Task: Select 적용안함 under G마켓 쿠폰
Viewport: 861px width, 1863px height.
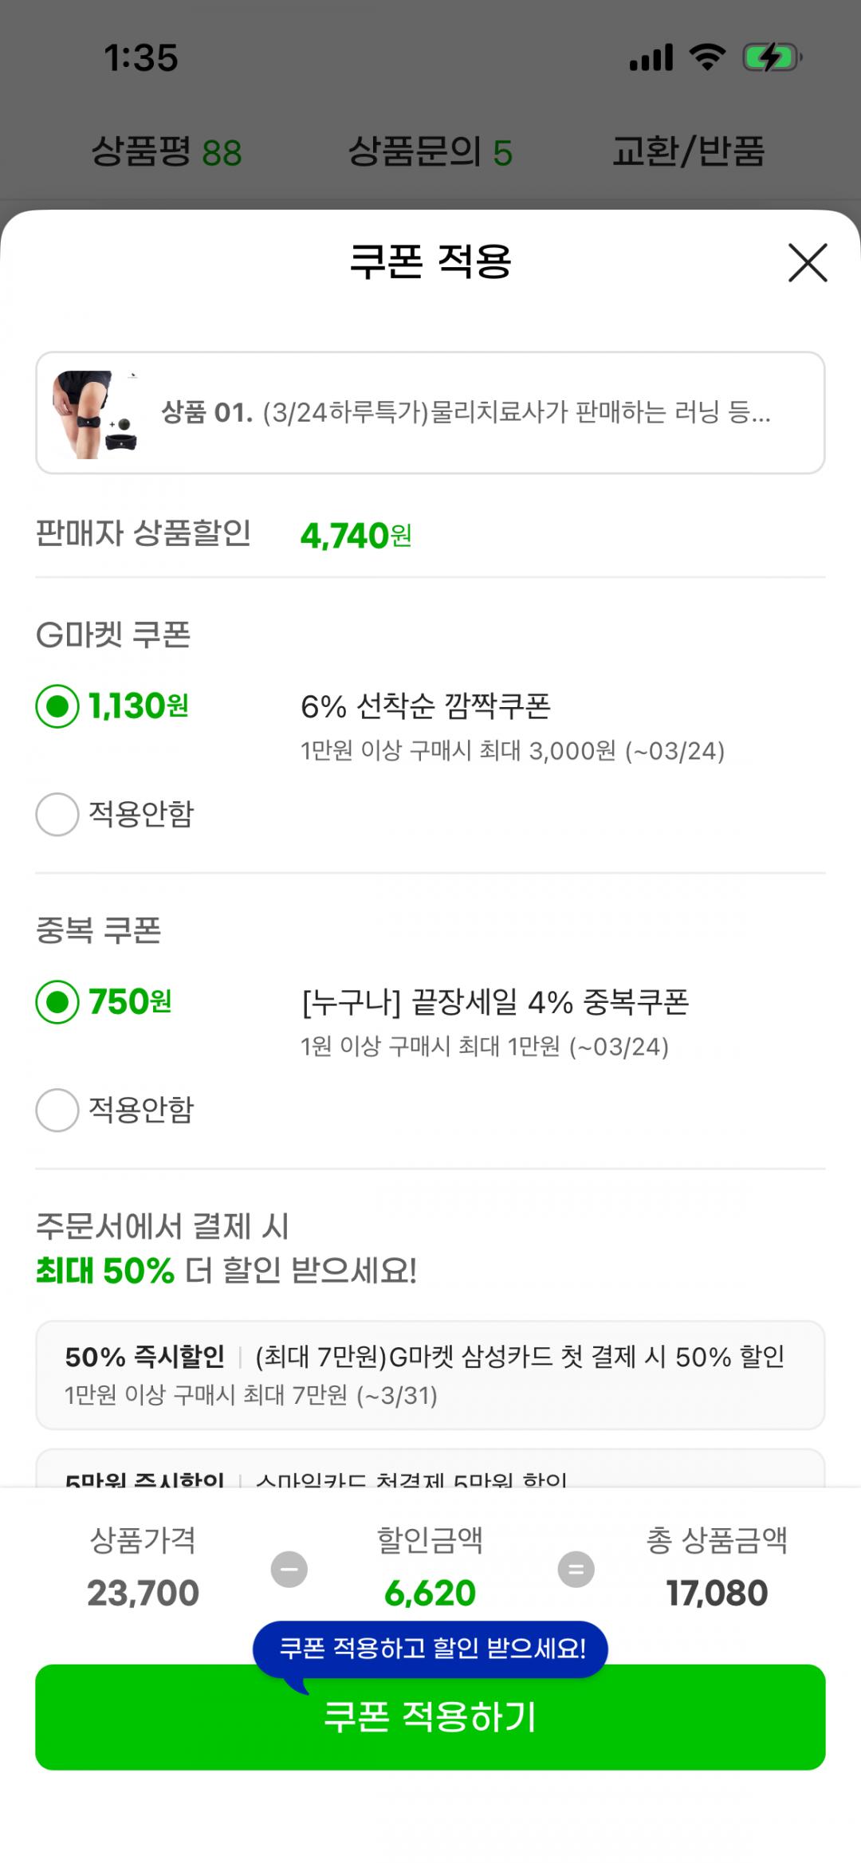Action: click(x=57, y=814)
